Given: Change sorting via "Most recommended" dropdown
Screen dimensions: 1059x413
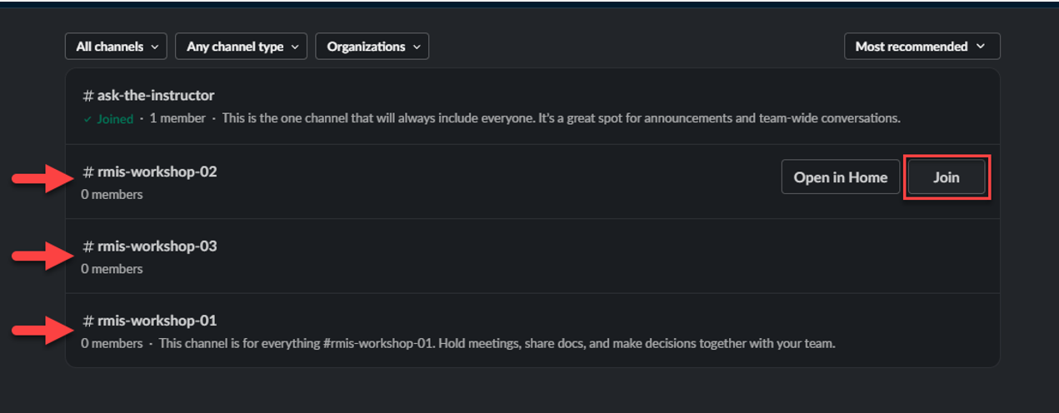Looking at the screenshot, I should pos(922,47).
